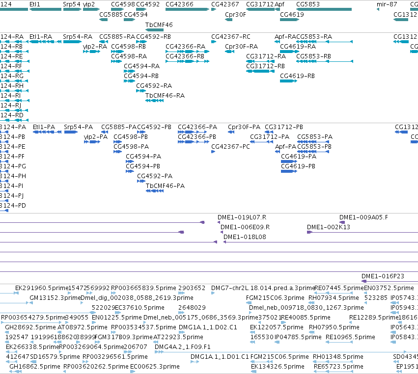Screen dimensions: 418x374
Task: Select the yip2-RA transcript label
Action: click(x=95, y=47)
